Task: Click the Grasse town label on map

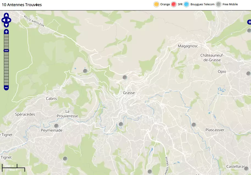Action: (x=129, y=93)
